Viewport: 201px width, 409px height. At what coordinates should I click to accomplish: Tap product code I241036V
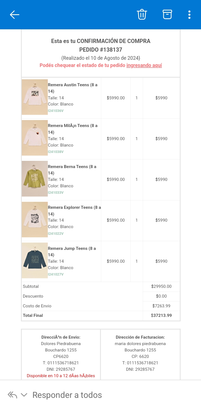(56, 111)
